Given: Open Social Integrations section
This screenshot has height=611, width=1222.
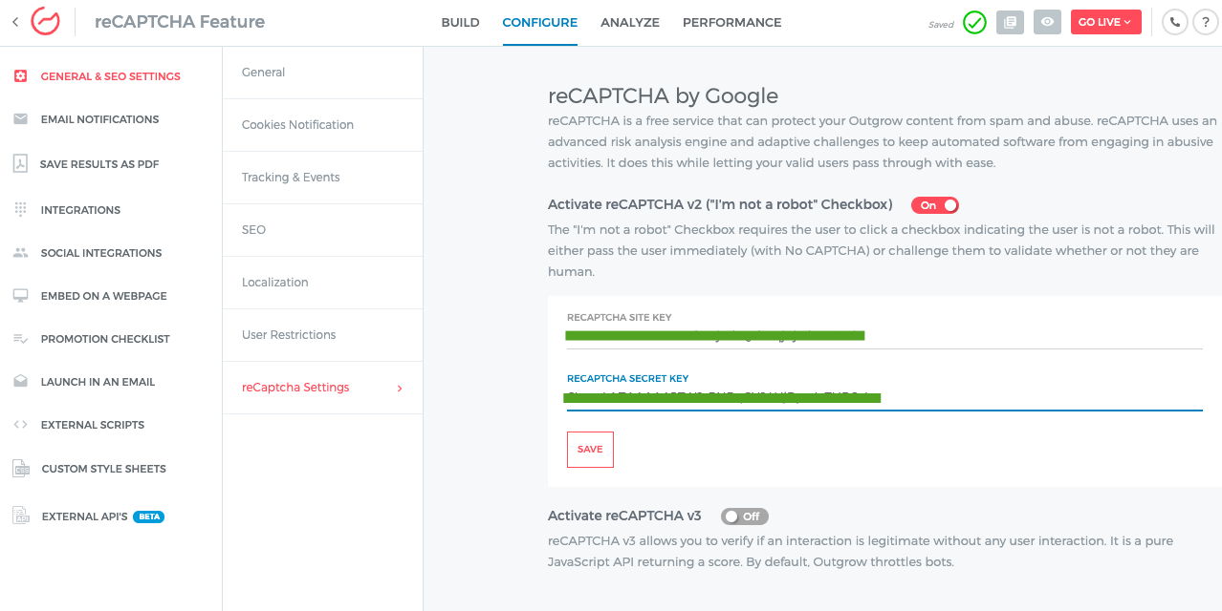Looking at the screenshot, I should click(x=101, y=253).
